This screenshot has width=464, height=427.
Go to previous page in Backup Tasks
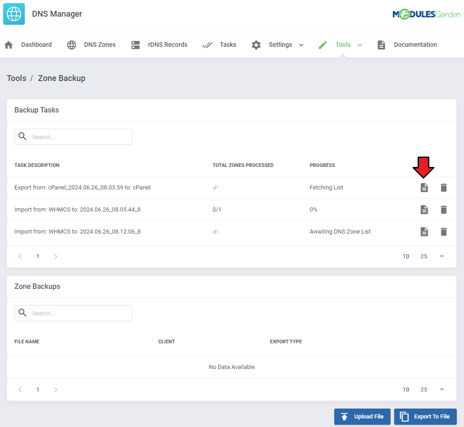click(20, 256)
